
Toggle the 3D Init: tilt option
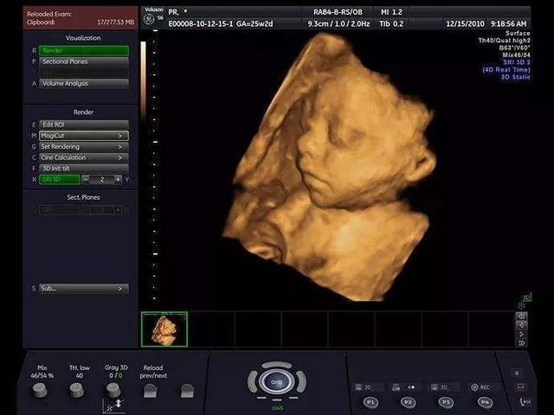83,169
